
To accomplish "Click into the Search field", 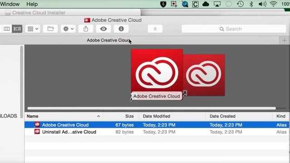I will click(x=234, y=29).
